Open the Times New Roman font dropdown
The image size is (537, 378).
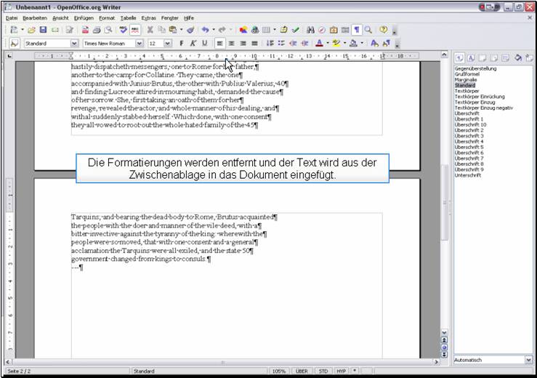click(x=139, y=43)
